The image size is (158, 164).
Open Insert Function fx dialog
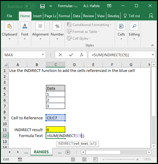coord(82,55)
